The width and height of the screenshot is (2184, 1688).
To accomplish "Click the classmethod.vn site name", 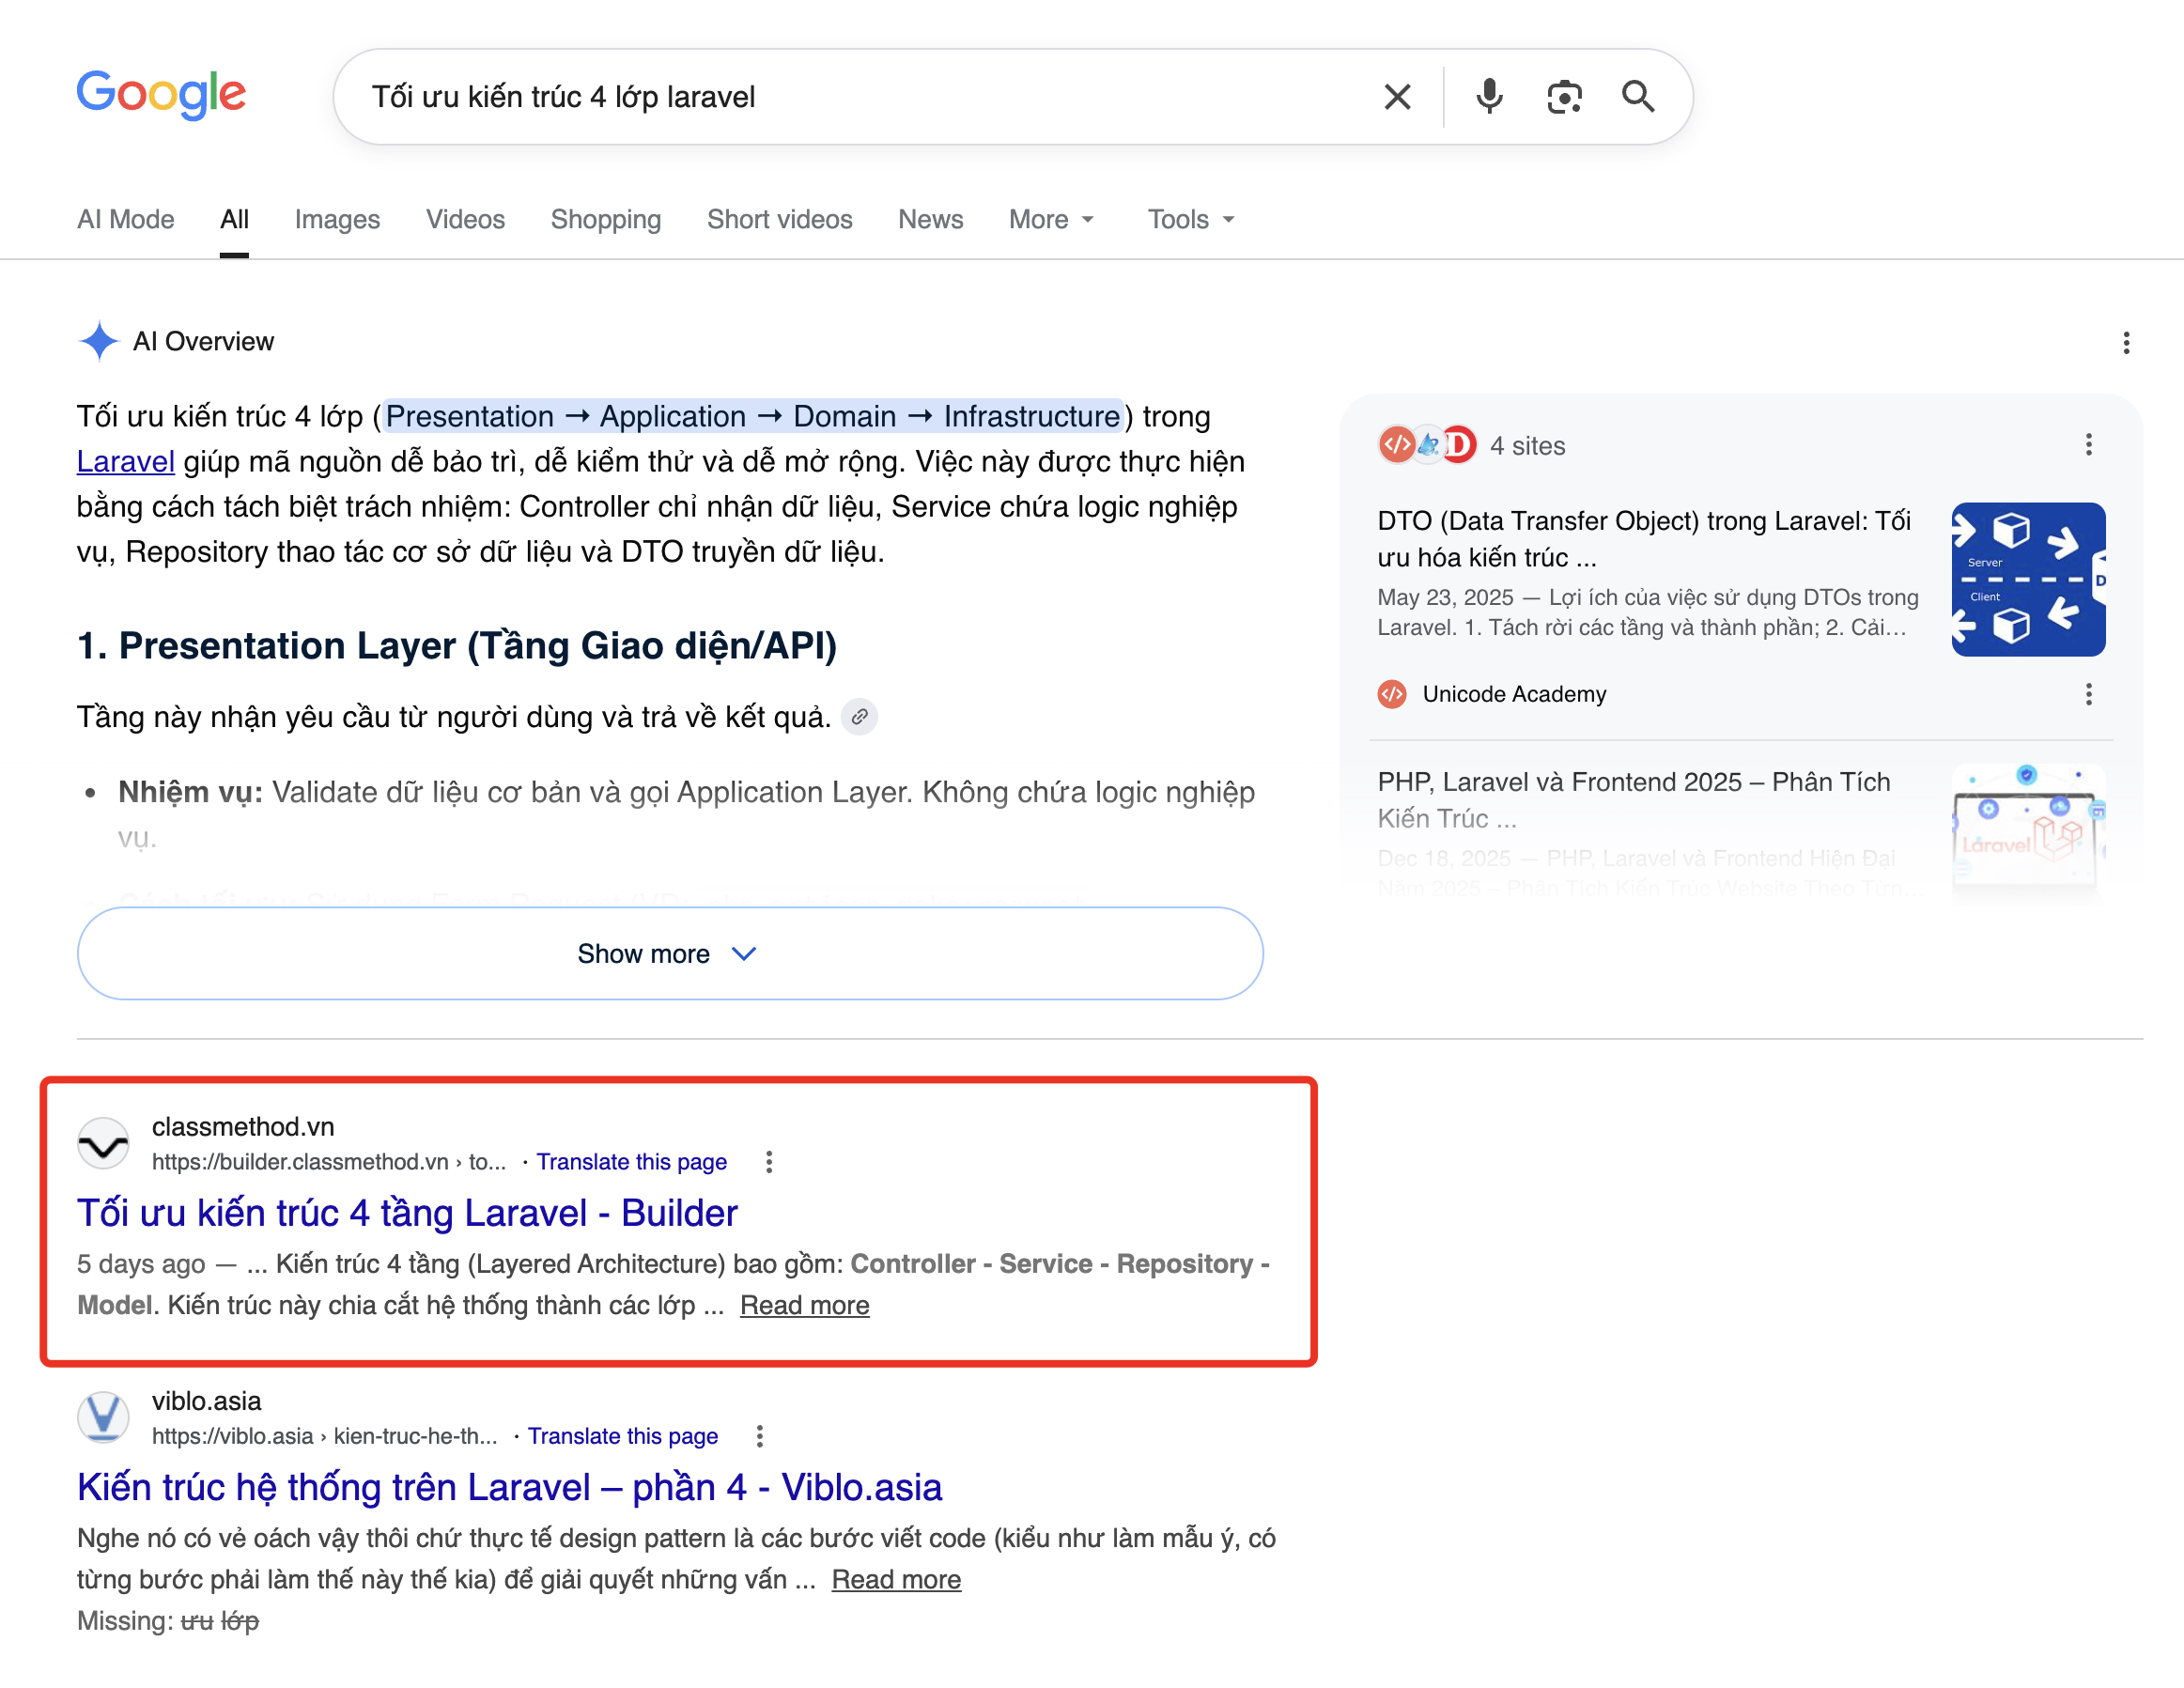I will [243, 1127].
